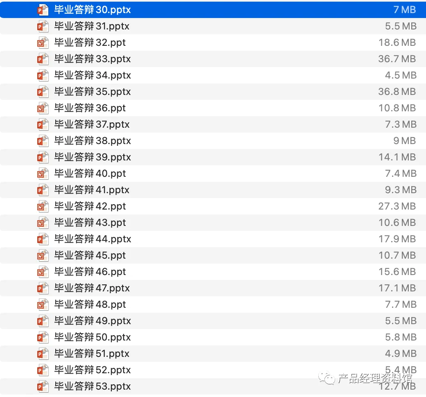Choose file name 毕业答辩 53.pptx

pos(93,386)
